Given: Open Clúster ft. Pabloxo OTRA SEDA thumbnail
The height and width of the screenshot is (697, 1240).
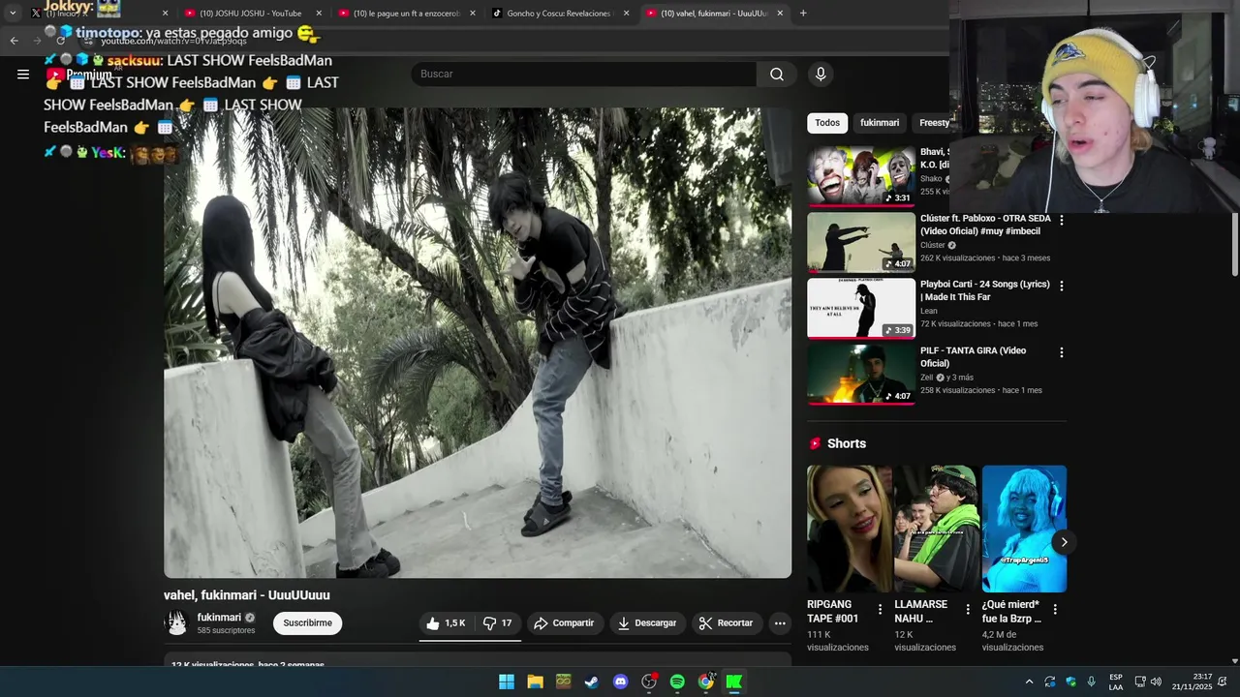Looking at the screenshot, I should click(x=861, y=242).
